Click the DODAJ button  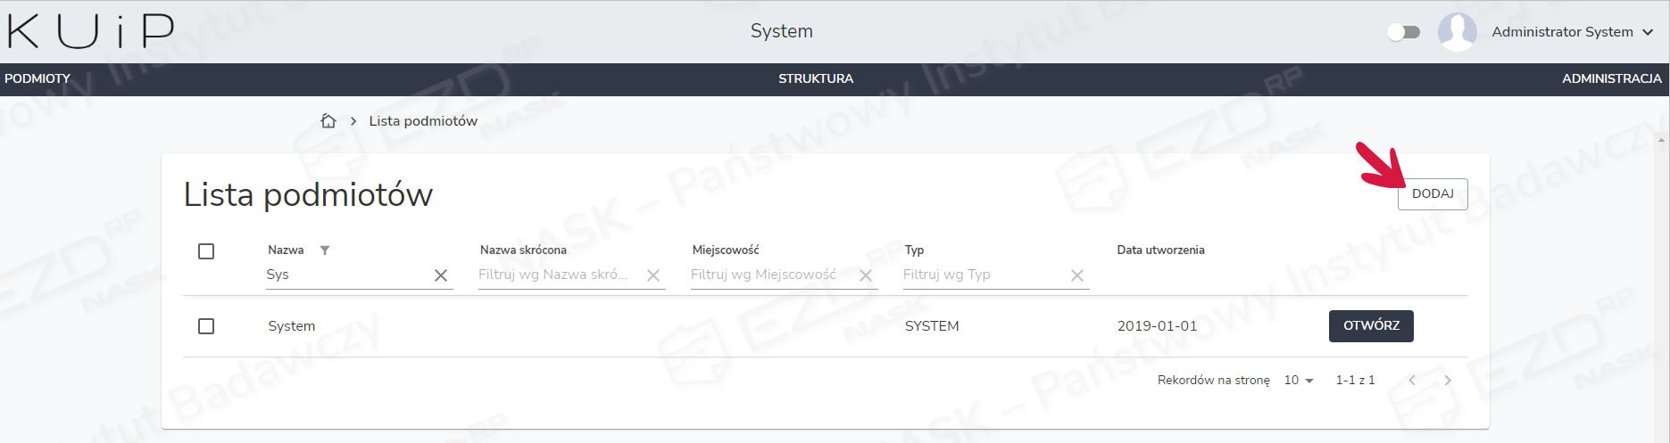pos(1433,194)
